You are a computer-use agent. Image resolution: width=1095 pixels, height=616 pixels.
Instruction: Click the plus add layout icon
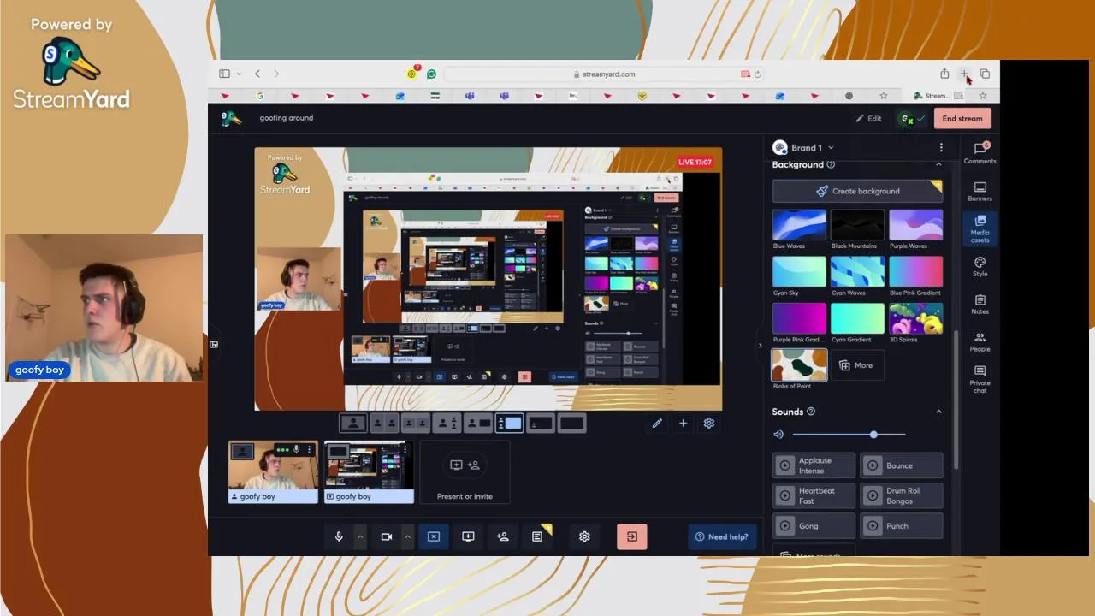683,423
